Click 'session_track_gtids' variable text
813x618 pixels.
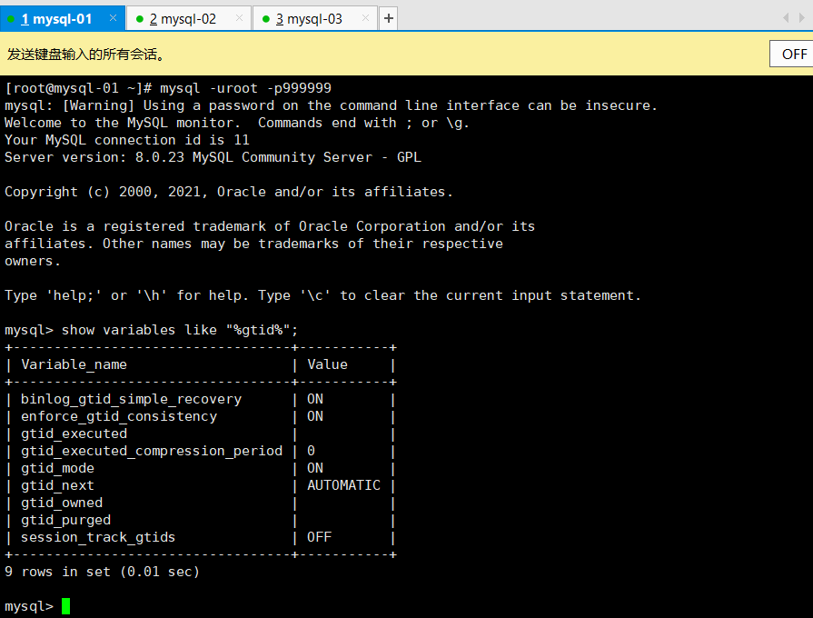[x=98, y=537]
